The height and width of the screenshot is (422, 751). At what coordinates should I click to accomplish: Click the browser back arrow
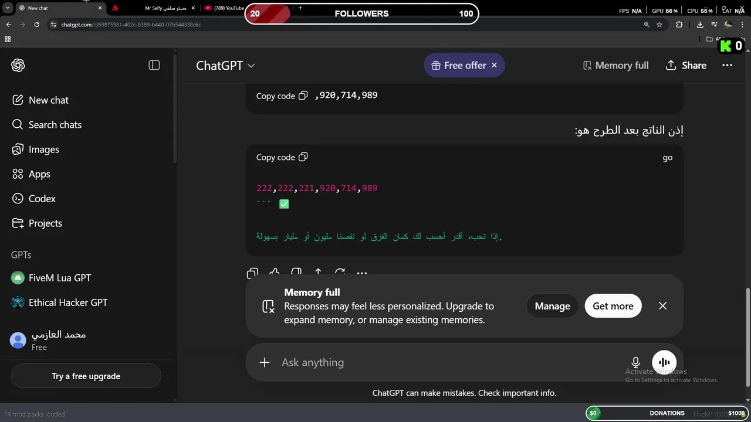8,25
